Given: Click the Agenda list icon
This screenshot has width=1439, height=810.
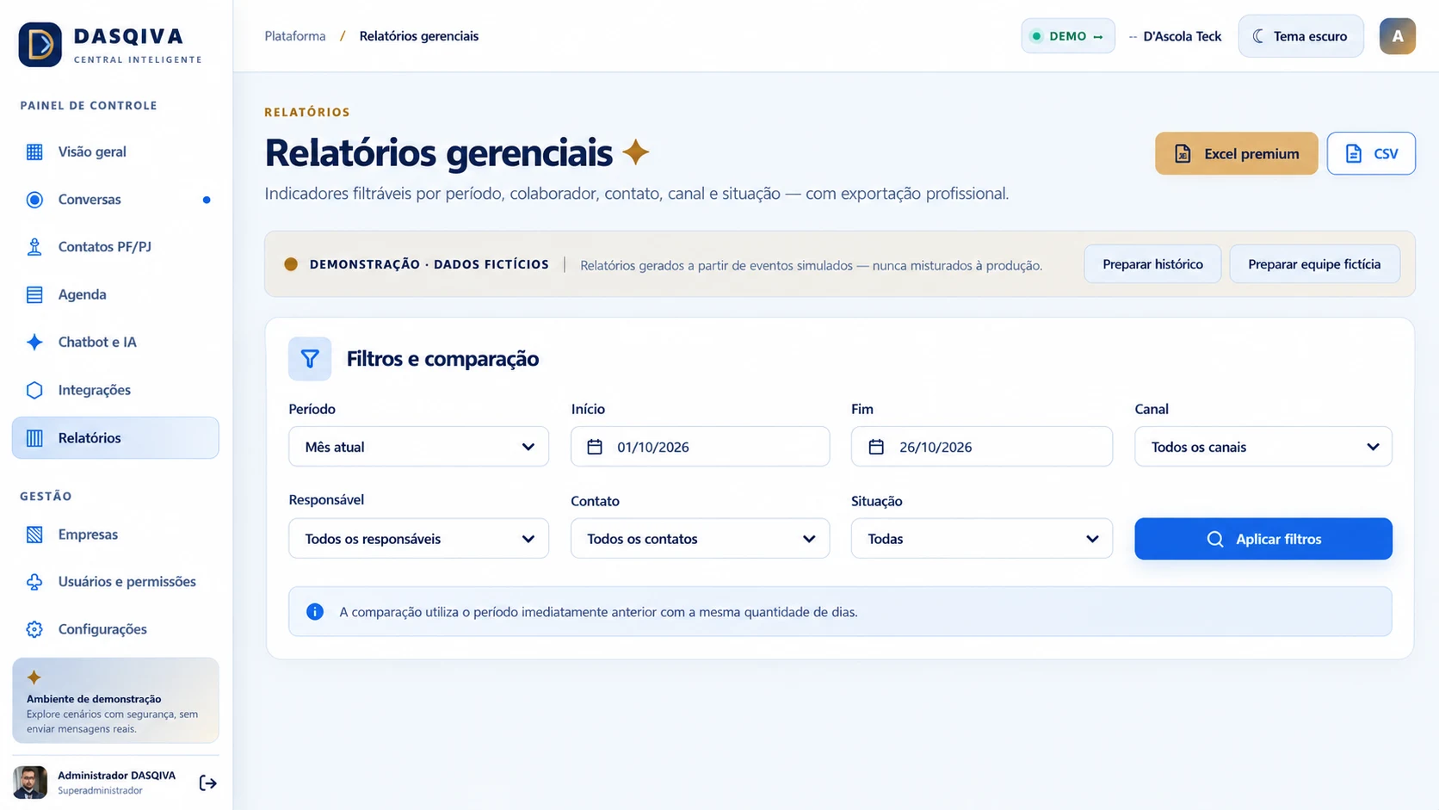Looking at the screenshot, I should (x=34, y=295).
